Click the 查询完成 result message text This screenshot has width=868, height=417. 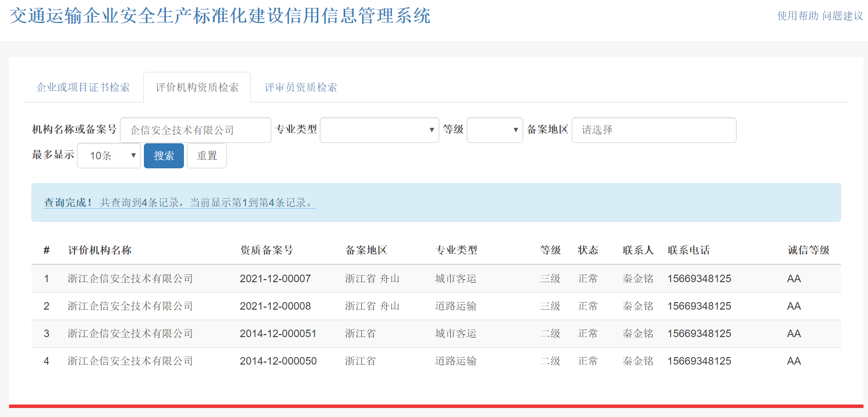click(x=180, y=203)
